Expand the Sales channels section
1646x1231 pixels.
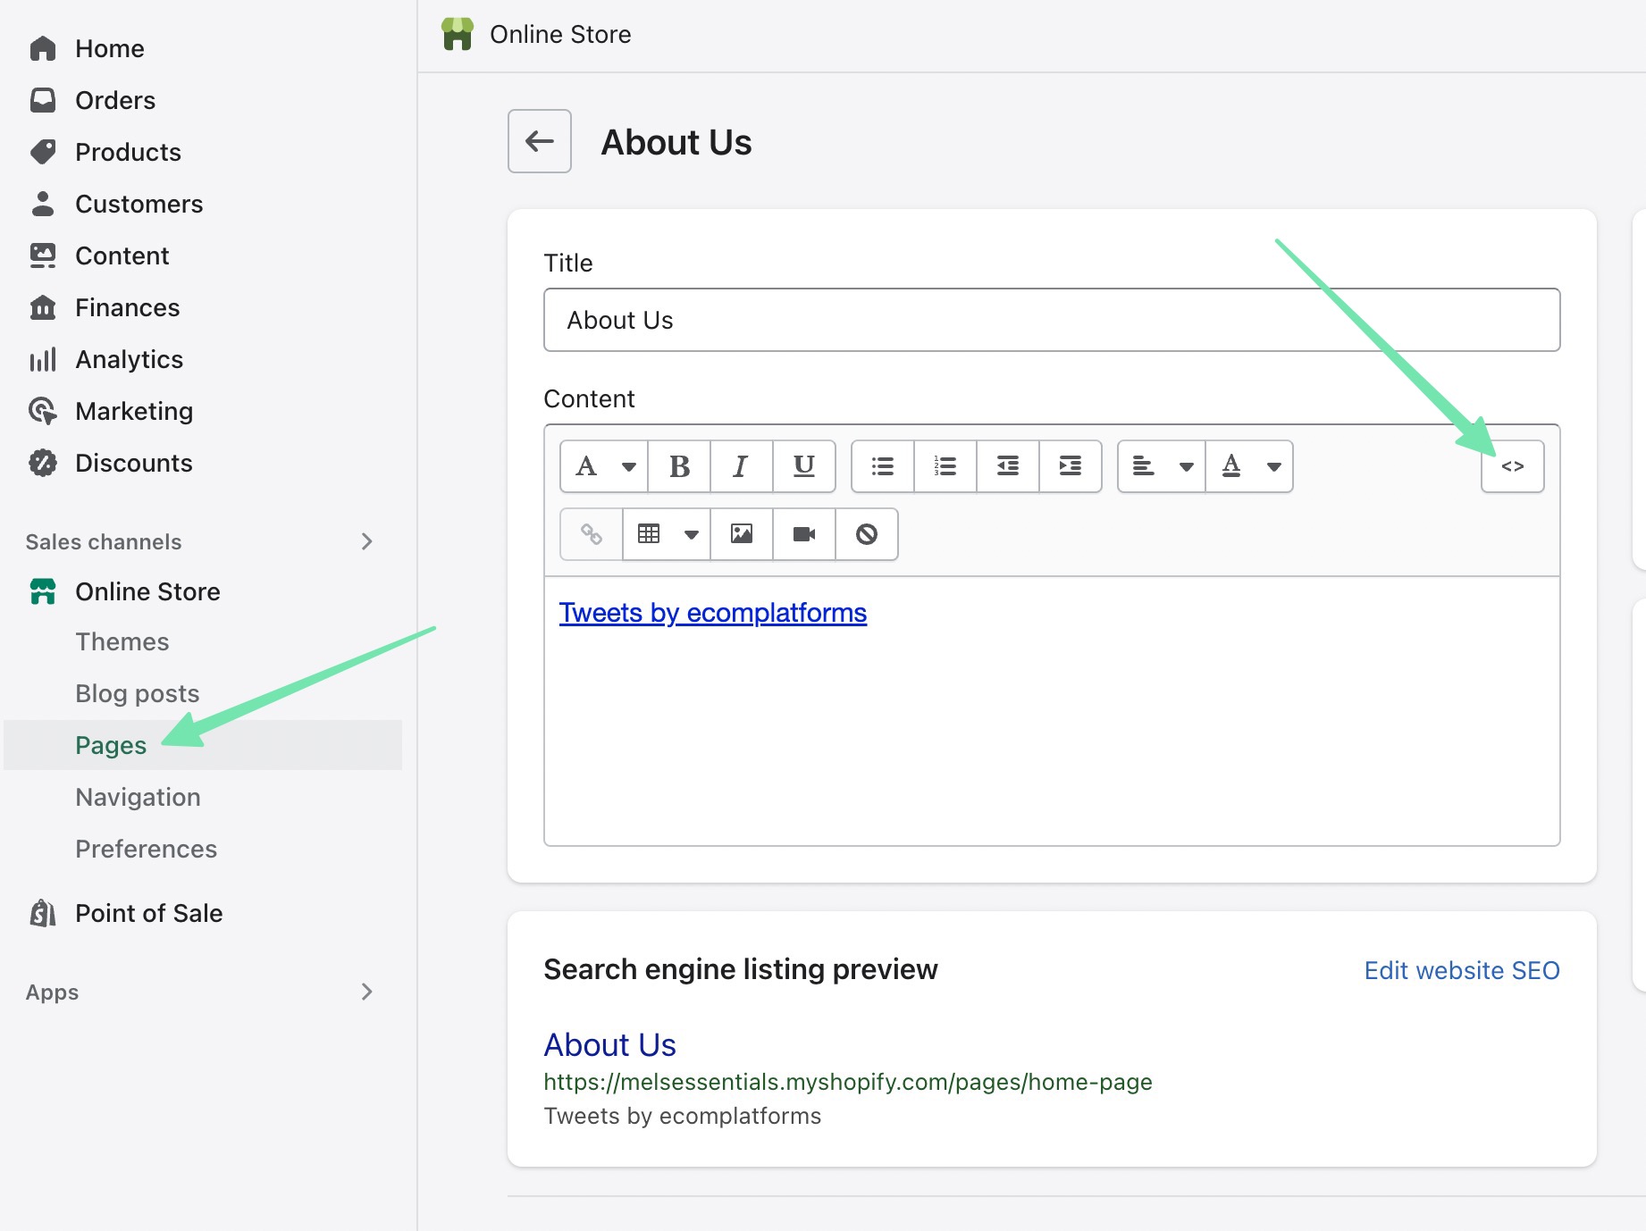point(366,541)
